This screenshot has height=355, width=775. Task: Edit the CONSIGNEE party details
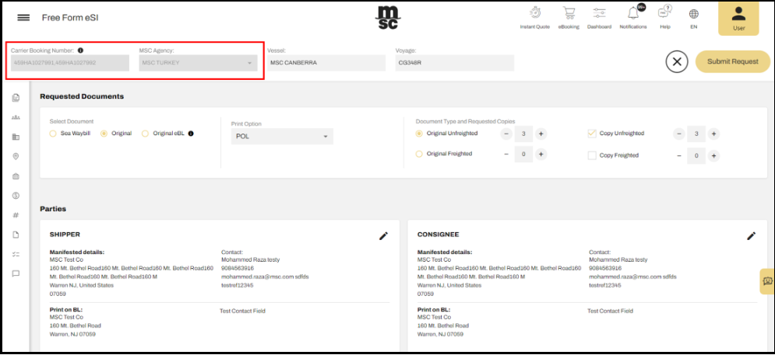[752, 235]
